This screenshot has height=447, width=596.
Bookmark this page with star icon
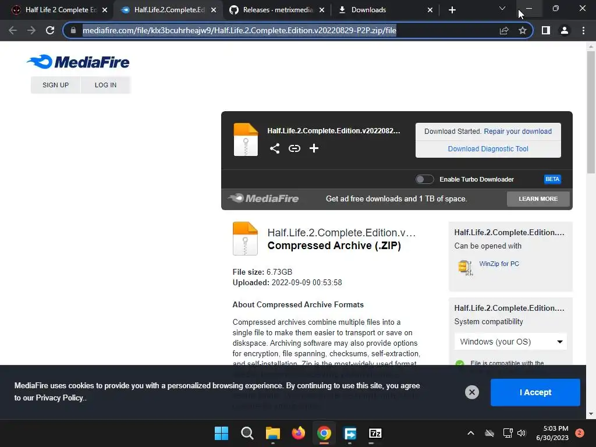523,30
